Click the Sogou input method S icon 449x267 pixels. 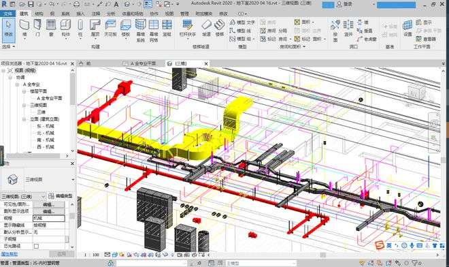[x=380, y=245]
